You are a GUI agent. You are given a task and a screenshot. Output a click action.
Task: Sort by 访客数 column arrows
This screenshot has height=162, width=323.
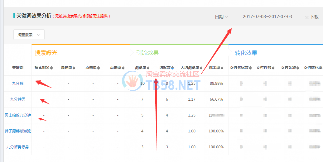[x=172, y=68]
